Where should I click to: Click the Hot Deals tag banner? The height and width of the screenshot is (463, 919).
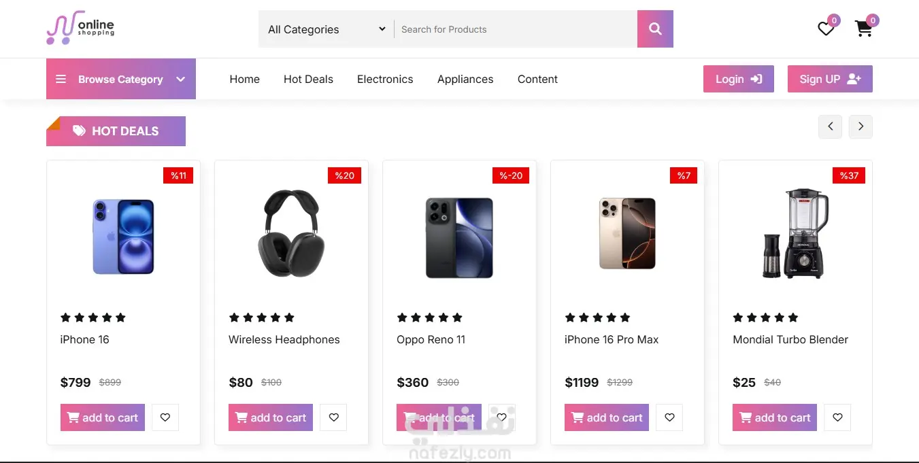(x=116, y=131)
